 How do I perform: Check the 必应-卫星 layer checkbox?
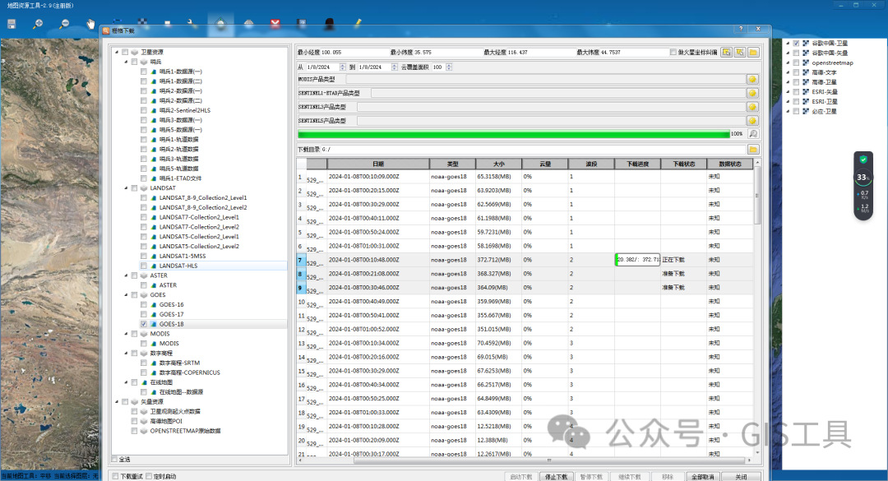pos(796,112)
